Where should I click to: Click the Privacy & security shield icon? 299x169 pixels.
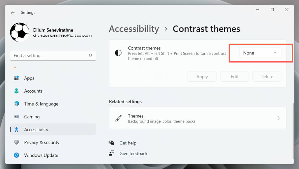point(17,142)
